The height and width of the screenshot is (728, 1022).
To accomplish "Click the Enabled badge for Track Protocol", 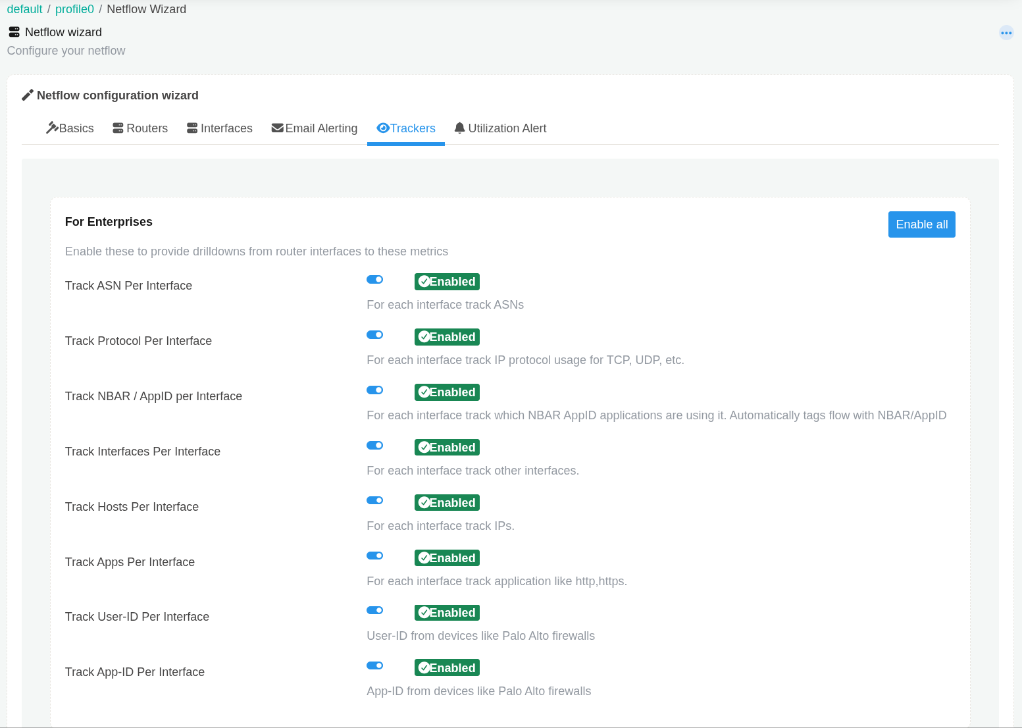I will pyautogui.click(x=447, y=337).
